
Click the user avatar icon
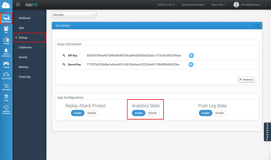236,5
